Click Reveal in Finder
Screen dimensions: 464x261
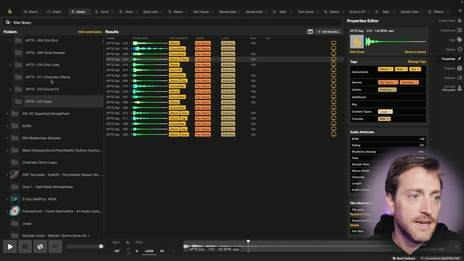(361, 214)
